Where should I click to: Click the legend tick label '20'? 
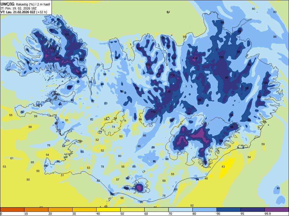(x=50, y=214)
